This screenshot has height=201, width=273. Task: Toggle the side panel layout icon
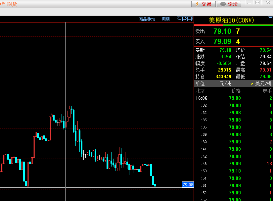(x=191, y=19)
